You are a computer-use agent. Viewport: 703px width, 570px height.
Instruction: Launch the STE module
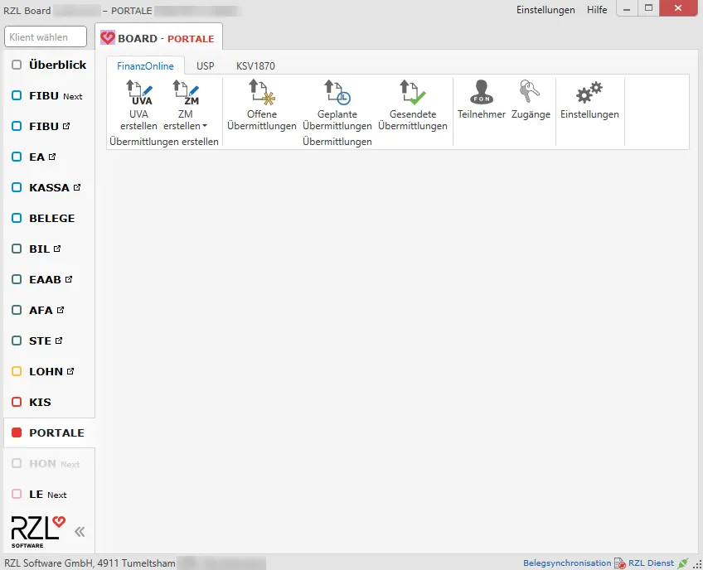point(49,341)
